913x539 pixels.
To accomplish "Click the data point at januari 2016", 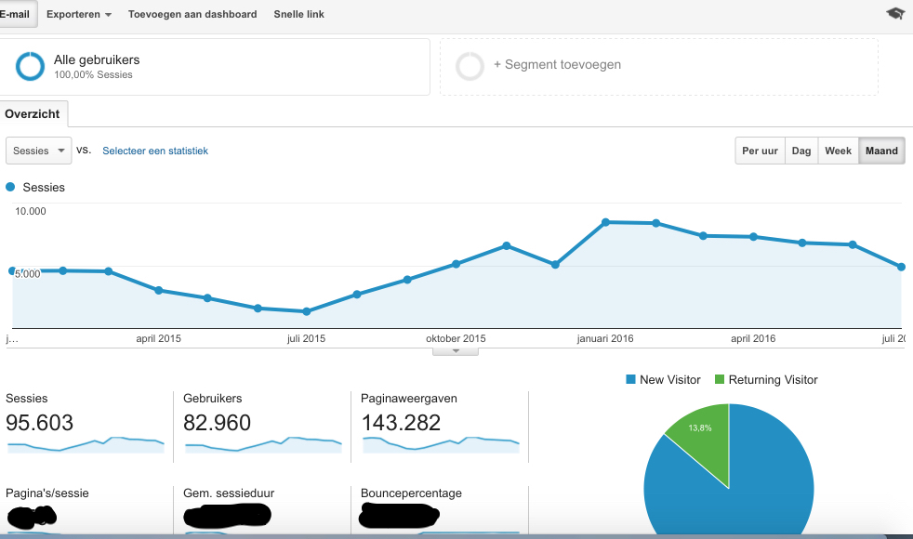I will pos(605,222).
